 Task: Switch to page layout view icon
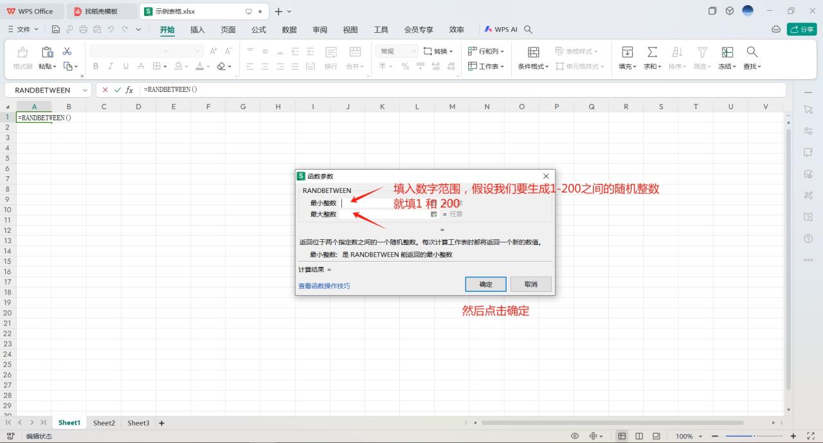[639, 436]
